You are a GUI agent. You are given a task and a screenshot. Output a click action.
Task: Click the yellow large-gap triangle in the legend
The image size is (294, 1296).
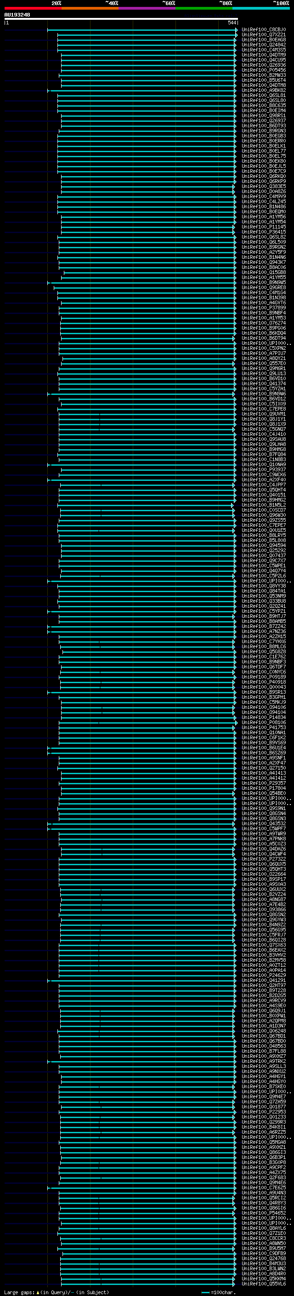[x=38, y=1292]
